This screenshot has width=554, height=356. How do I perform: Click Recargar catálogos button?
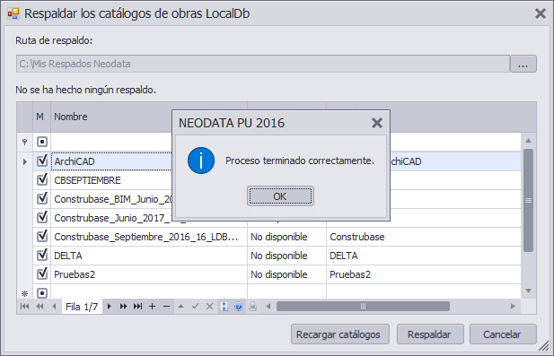click(x=340, y=334)
